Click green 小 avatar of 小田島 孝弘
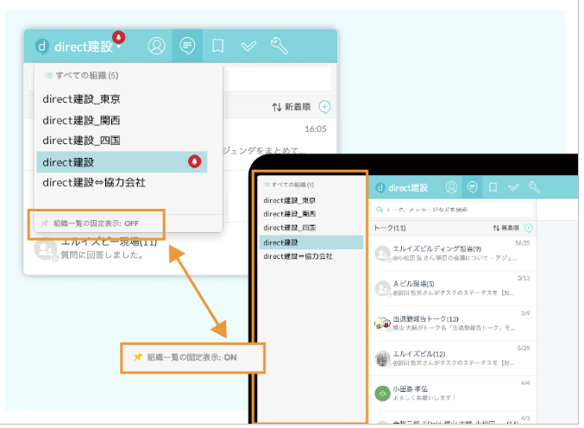Image resolution: width=584 pixels, height=428 pixels. 382,393
